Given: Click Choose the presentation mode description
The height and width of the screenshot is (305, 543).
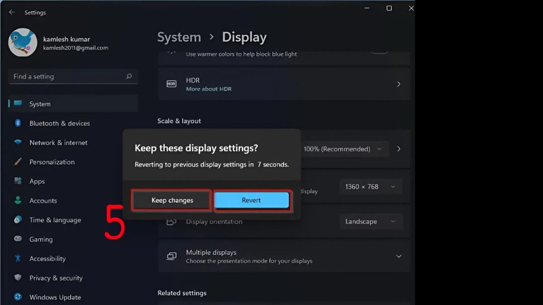Looking at the screenshot, I should pyautogui.click(x=249, y=261).
